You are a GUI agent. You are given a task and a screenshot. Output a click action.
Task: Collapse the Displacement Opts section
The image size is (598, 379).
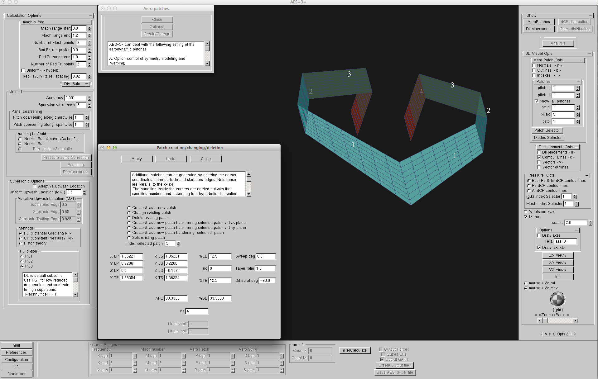(576, 147)
